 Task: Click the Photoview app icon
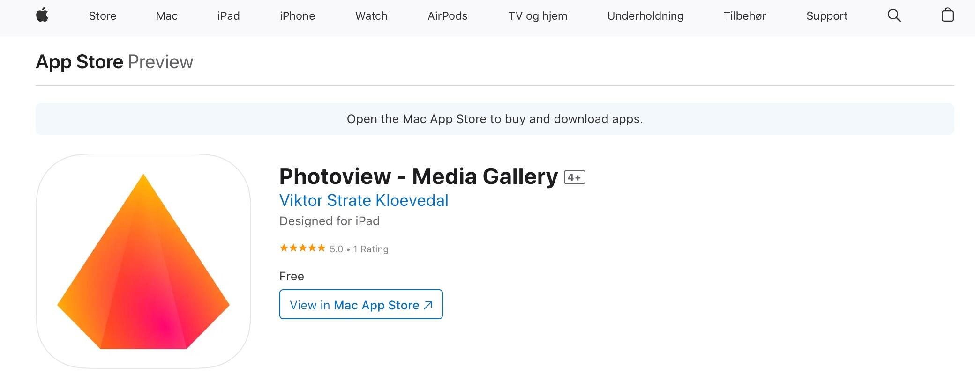pos(143,261)
